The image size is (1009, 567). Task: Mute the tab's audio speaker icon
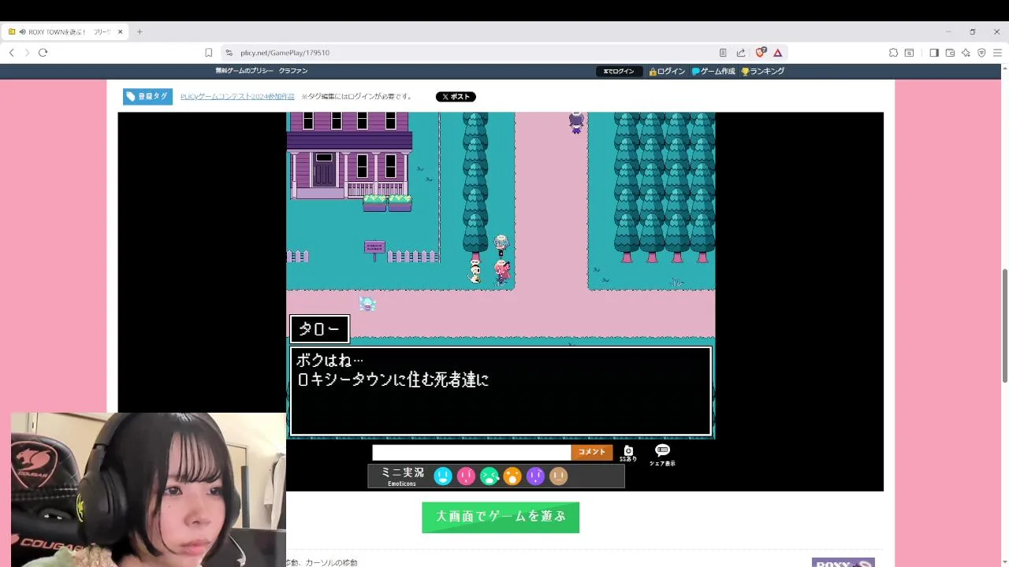(22, 31)
